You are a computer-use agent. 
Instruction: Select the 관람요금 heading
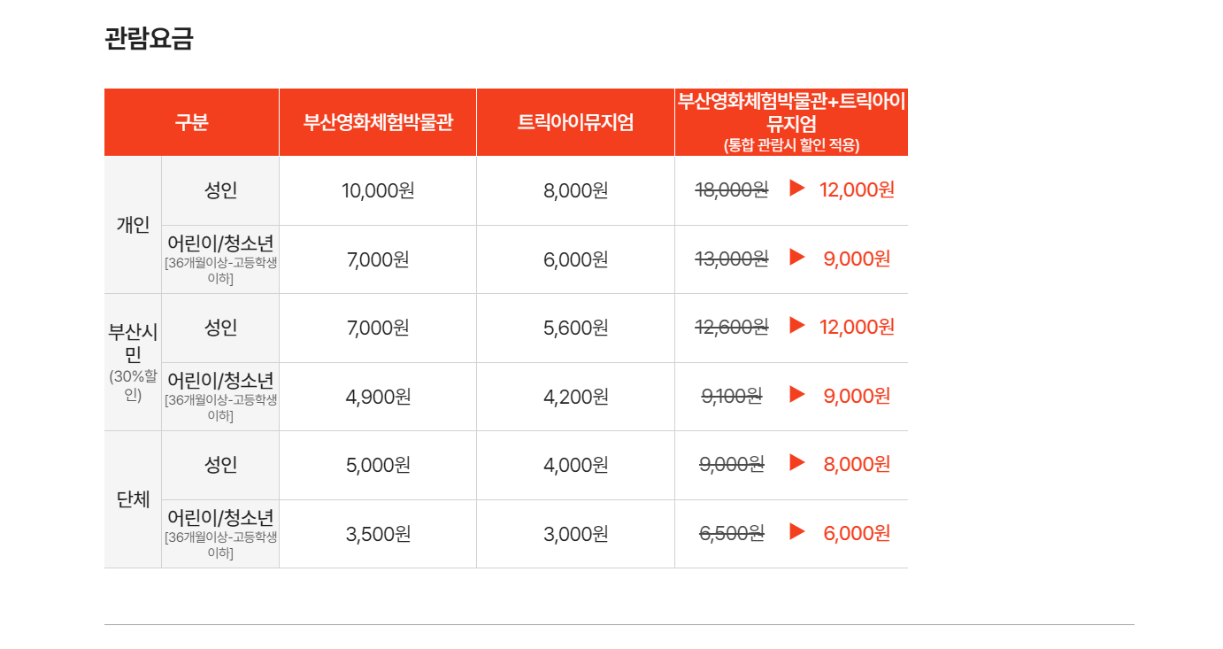pyautogui.click(x=149, y=39)
